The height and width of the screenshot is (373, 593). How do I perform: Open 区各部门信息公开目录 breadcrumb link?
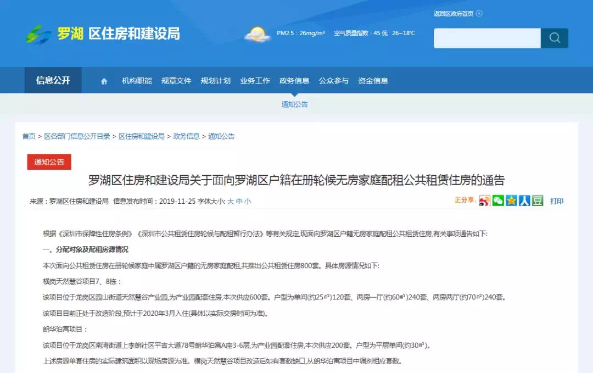[x=77, y=136]
